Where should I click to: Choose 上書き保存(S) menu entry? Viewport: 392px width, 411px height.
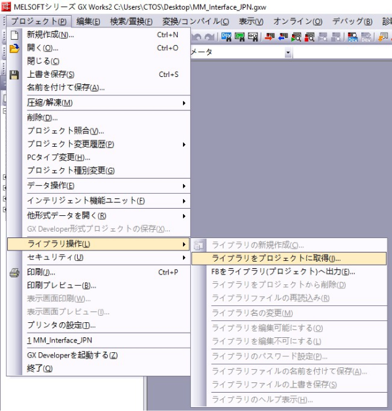[99, 75]
